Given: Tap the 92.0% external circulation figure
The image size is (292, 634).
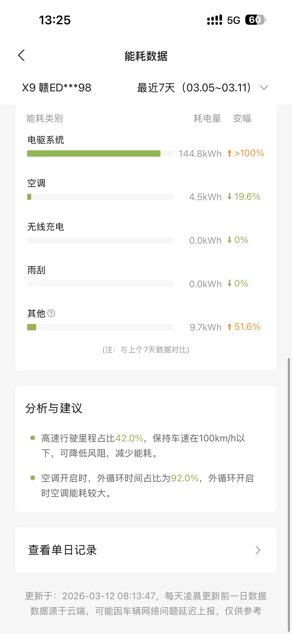Looking at the screenshot, I should point(185,478).
